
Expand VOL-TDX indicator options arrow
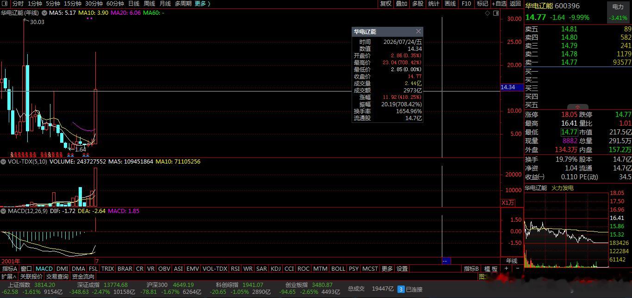[x=3, y=162]
